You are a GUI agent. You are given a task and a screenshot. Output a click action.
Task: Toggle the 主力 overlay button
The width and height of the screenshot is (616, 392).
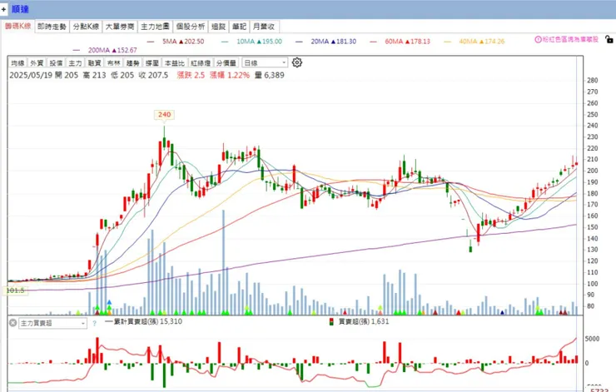pos(76,63)
